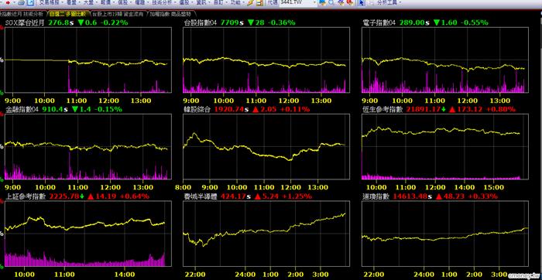542x280 pixels.
Task: Click the -0.36% change of 台股指數04
Action: (x=281, y=22)
